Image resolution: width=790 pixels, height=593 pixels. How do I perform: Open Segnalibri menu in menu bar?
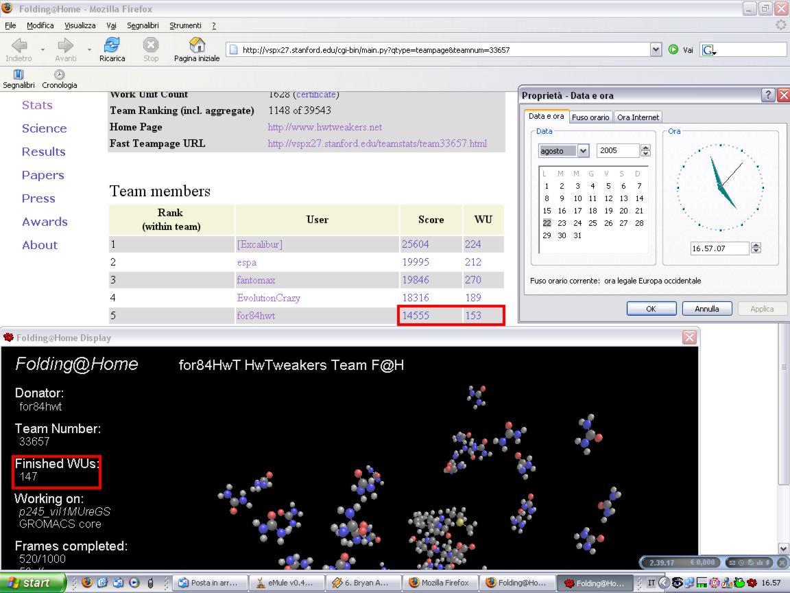tap(143, 25)
